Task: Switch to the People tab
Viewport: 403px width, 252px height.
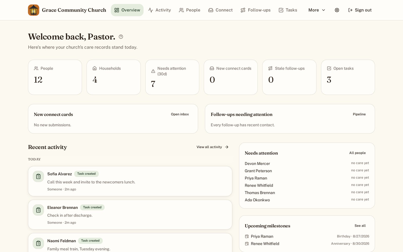Action: click(x=189, y=10)
